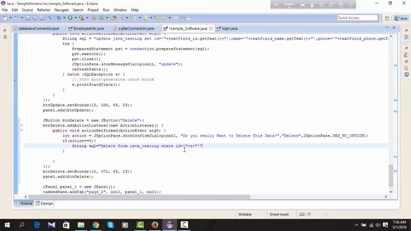This screenshot has width=411, height=231.
Task: Switch to EmployeeInfo.java tab
Action: (86, 28)
